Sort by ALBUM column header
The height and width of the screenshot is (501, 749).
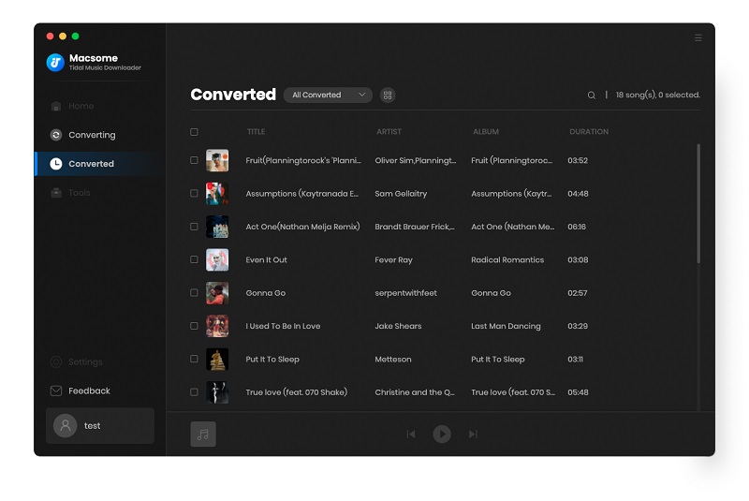coord(486,132)
